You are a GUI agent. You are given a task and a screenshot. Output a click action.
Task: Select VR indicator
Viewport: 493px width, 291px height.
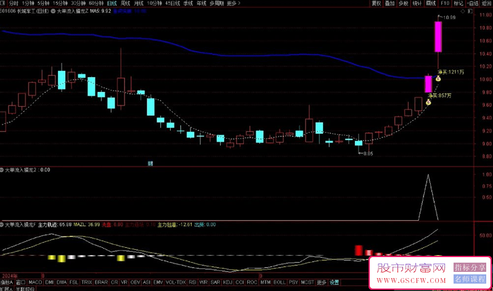coord(124,282)
